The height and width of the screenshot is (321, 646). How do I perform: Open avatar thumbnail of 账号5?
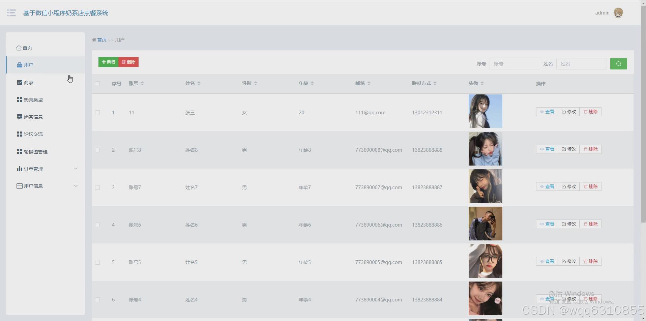click(x=486, y=261)
